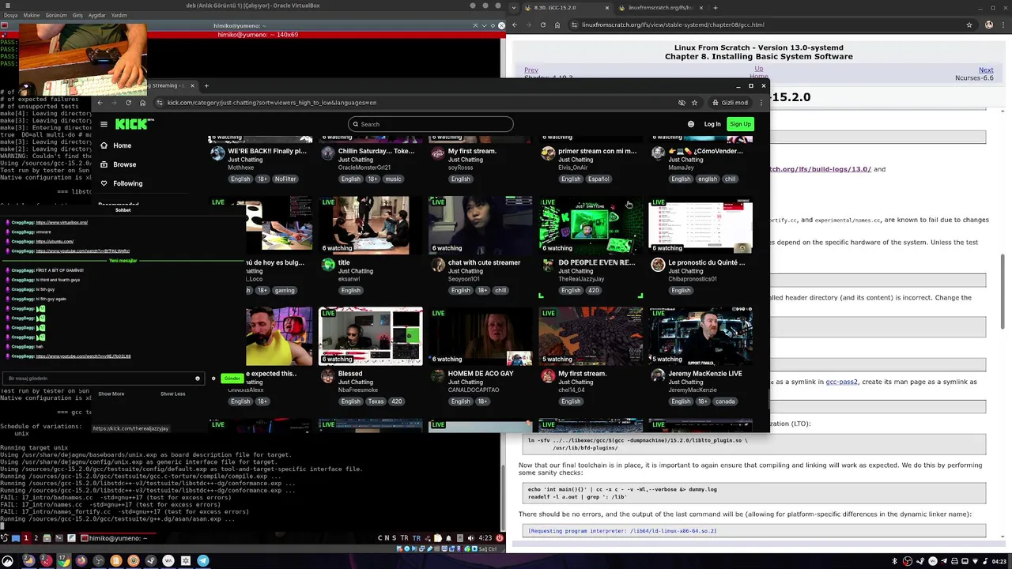This screenshot has height=569, width=1012.
Task: Open new tab in LFS browser window
Action: coord(716,8)
